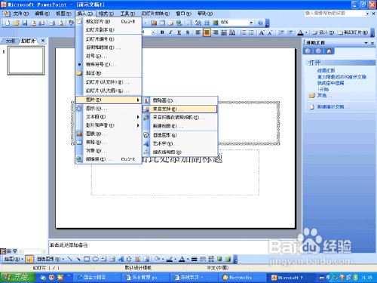The height and width of the screenshot is (283, 377).
Task: Open the File (文件) menu
Action: click(21, 14)
